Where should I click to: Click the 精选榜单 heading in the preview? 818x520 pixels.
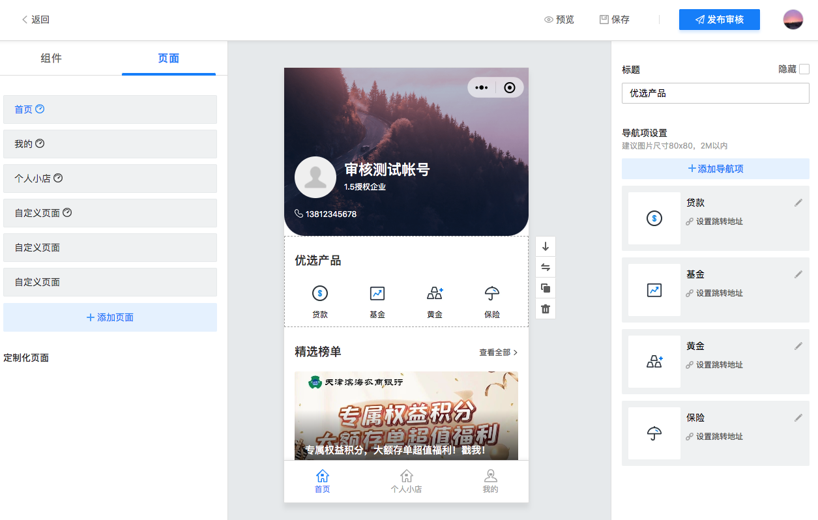pyautogui.click(x=318, y=352)
